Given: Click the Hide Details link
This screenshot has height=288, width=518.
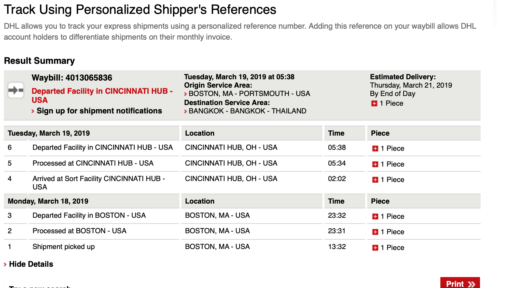Looking at the screenshot, I should [31, 264].
